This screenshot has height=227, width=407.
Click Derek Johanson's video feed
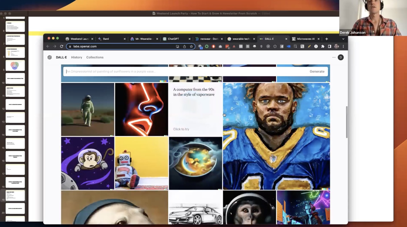click(373, 18)
